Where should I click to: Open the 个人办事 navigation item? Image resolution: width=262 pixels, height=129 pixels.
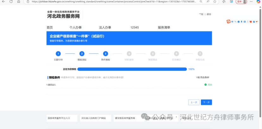[76, 28]
